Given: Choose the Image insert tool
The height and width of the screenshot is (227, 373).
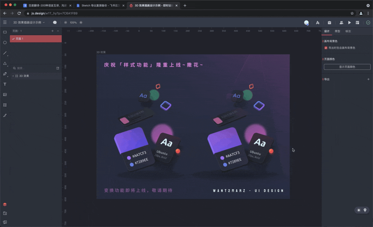Looking at the screenshot, I should (5, 95).
